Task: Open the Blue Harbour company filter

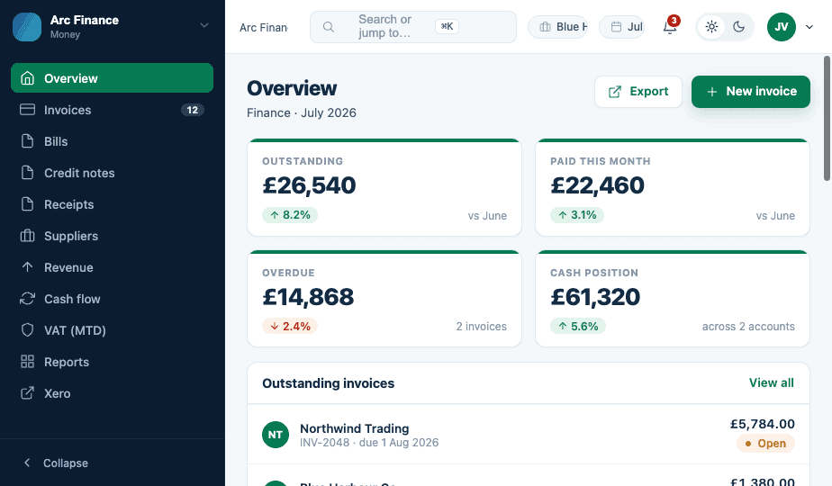Action: [x=557, y=26]
